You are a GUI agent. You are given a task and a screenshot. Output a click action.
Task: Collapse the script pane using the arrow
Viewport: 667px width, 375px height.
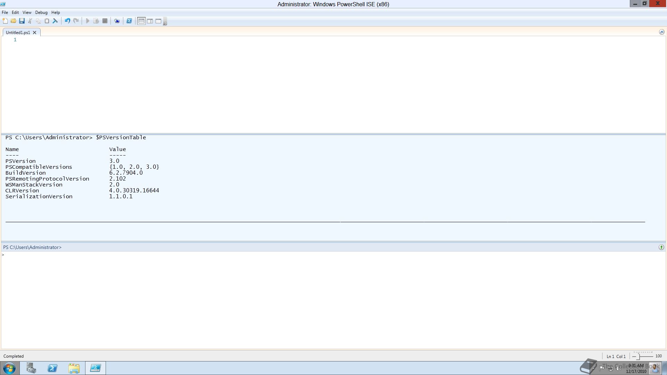(x=661, y=32)
